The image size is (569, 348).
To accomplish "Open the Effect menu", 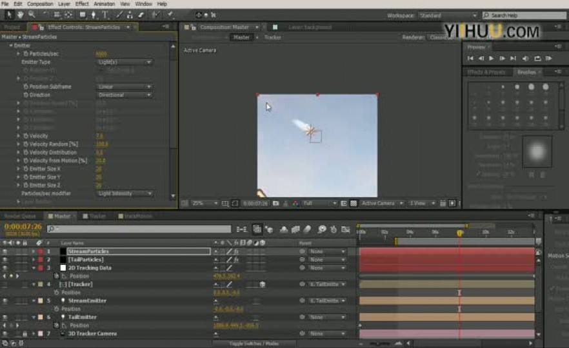I will coord(82,4).
